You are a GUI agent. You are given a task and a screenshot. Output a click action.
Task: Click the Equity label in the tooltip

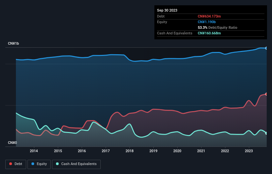162,22
